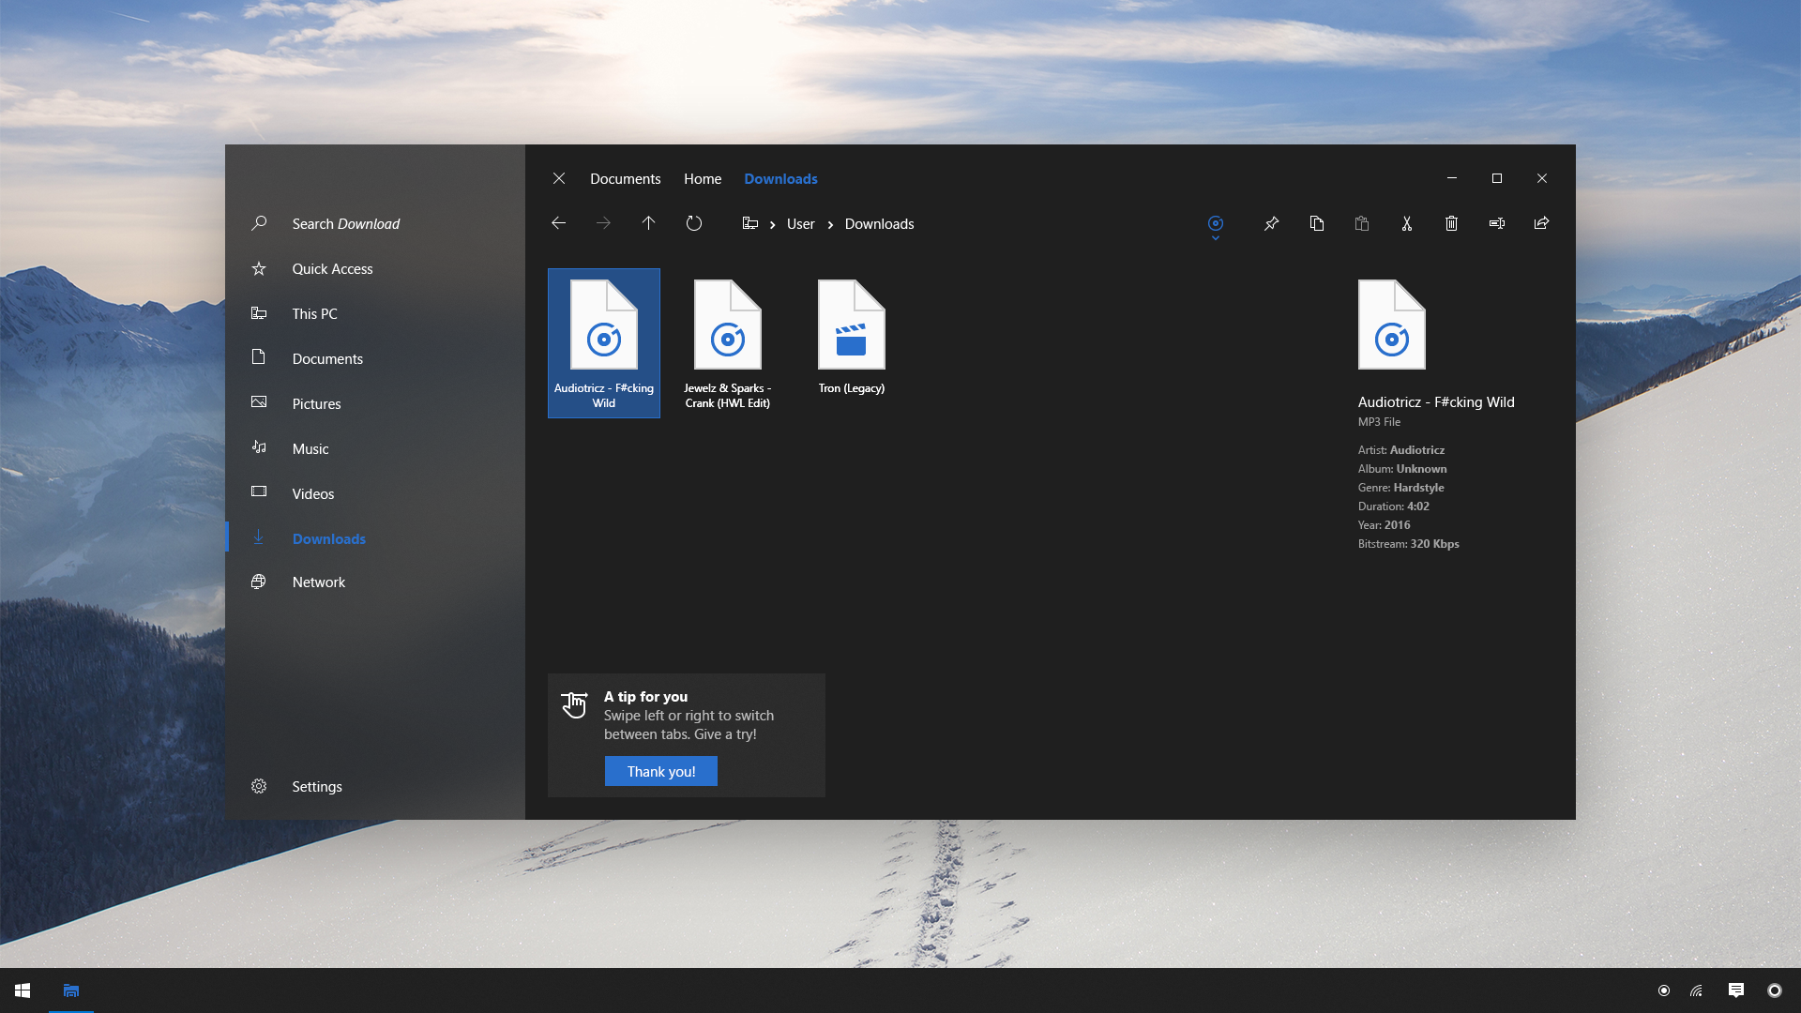Image resolution: width=1801 pixels, height=1013 pixels.
Task: Select the Downloads tab
Action: 780,178
